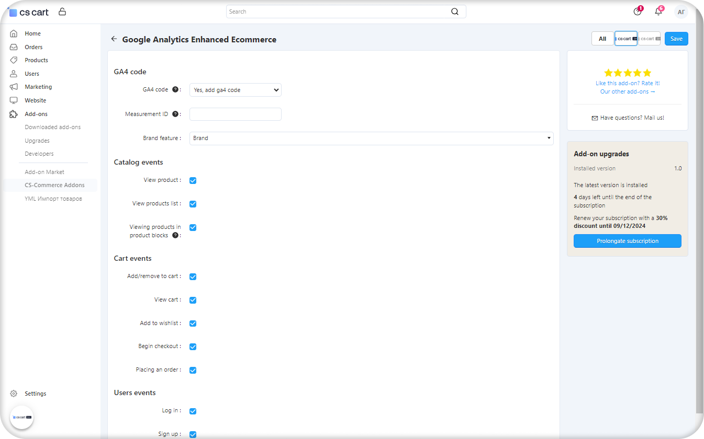704x439 pixels.
Task: Open the Website menu item
Action: tap(35, 100)
